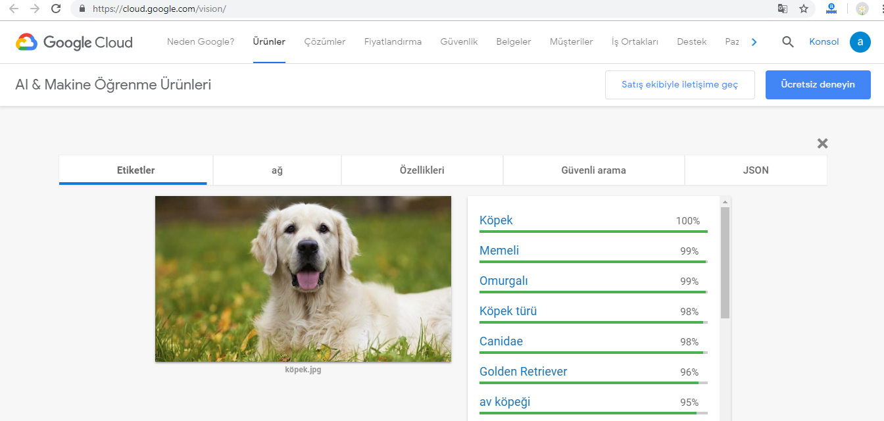Click the Golden Retriever confidence bar
The width and height of the screenshot is (884, 421).
point(593,383)
